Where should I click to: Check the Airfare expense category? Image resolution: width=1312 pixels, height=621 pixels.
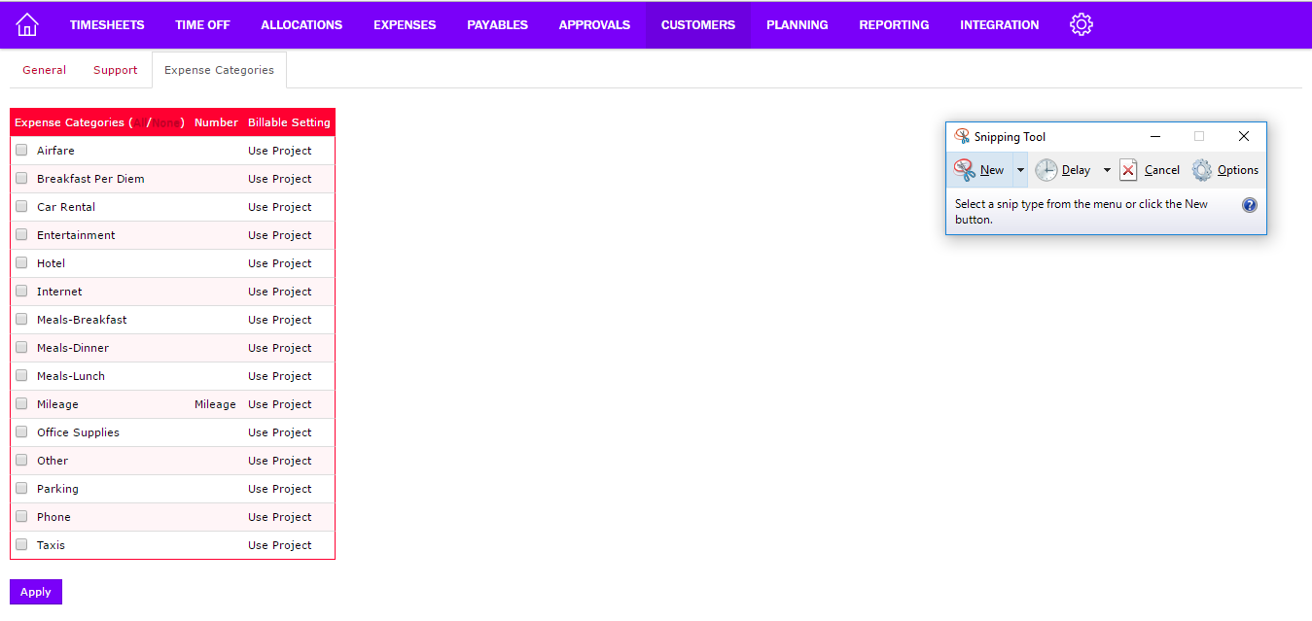(x=21, y=151)
